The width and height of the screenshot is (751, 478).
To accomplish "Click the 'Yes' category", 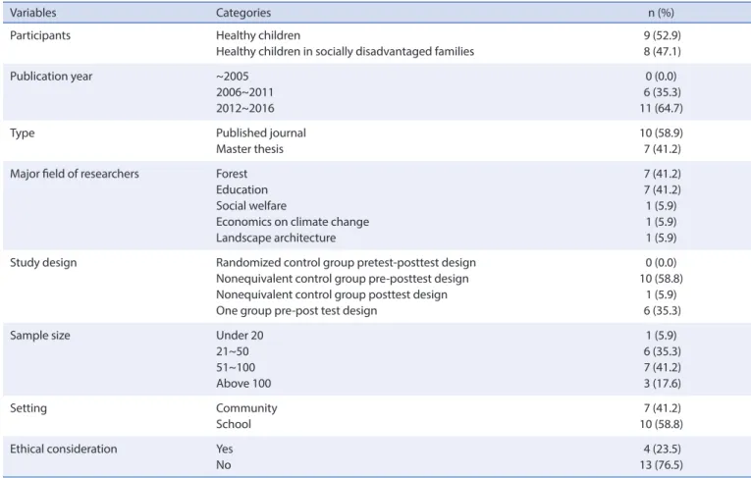I will [224, 450].
